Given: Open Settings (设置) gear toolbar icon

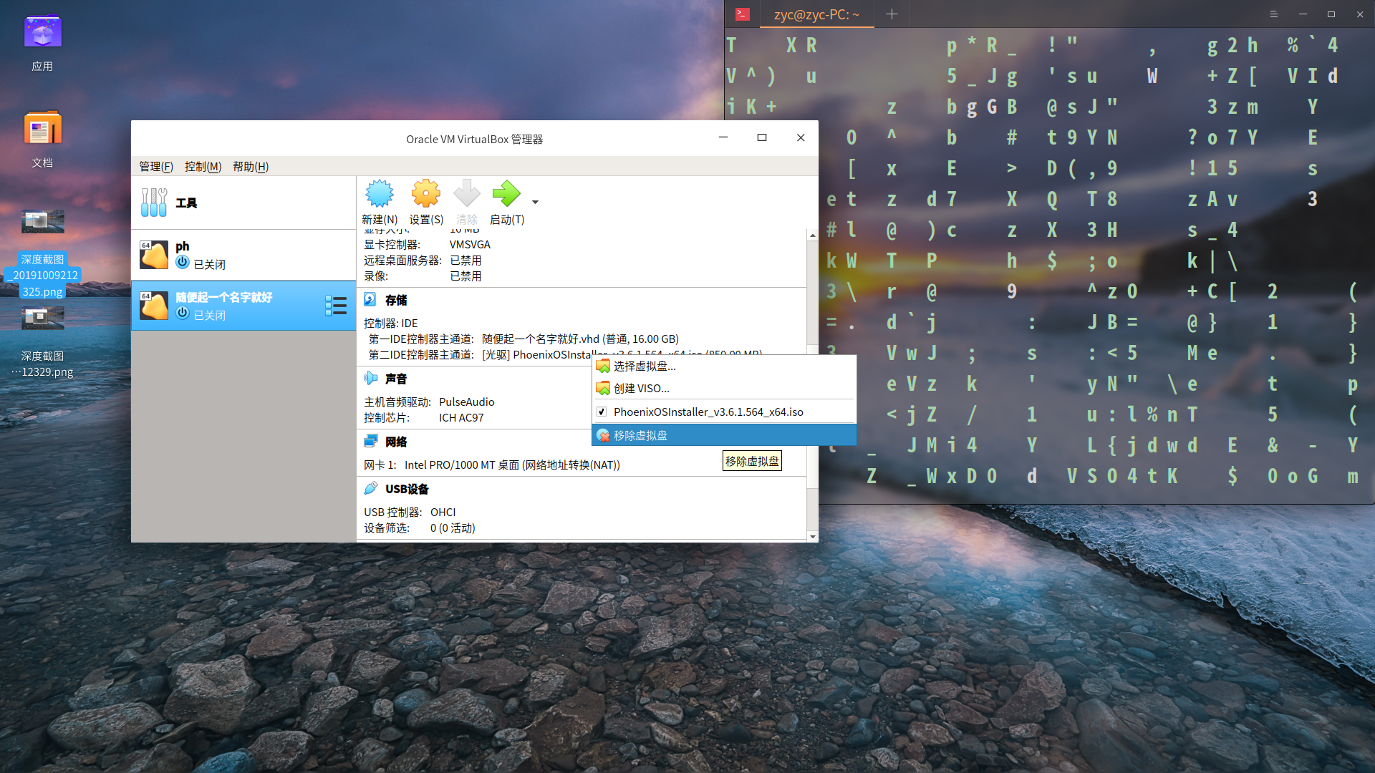Looking at the screenshot, I should pyautogui.click(x=426, y=194).
